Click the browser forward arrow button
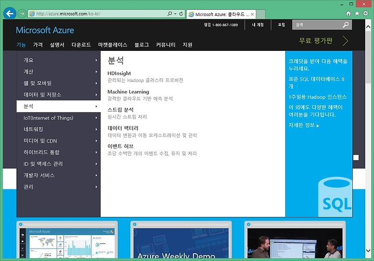Viewport: 374px width, 261px height. tap(22, 13)
